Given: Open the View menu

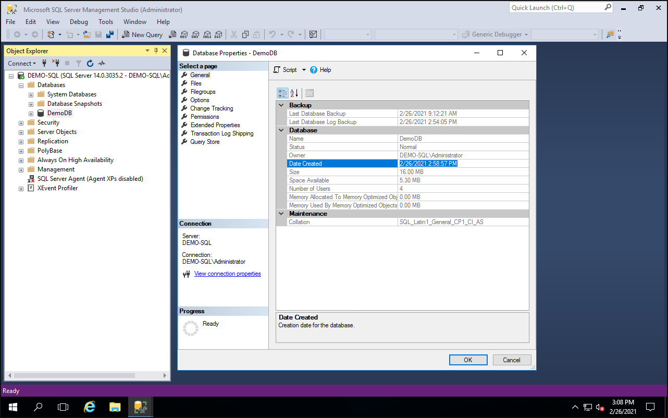Looking at the screenshot, I should pos(53,22).
